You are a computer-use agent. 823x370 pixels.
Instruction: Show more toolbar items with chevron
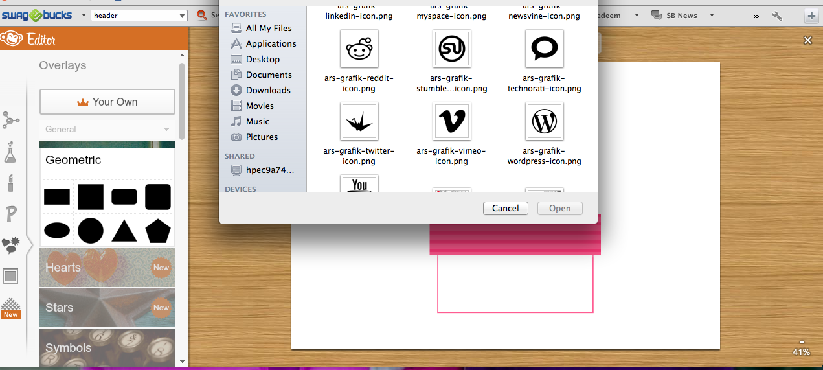click(x=756, y=16)
